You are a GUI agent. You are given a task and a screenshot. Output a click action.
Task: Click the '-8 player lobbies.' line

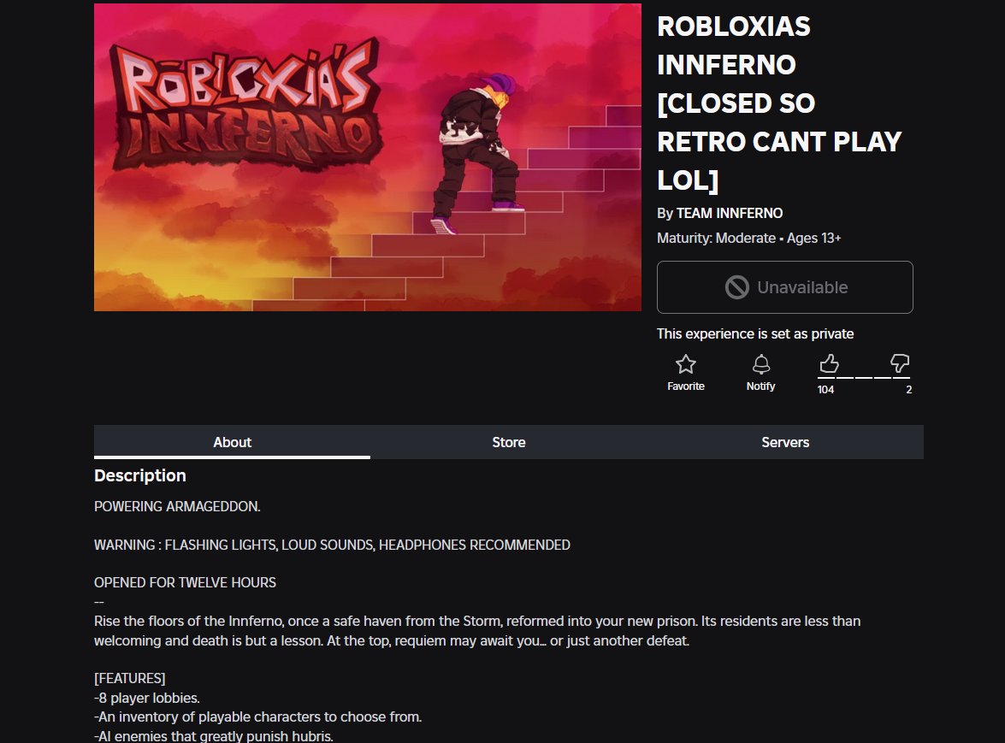point(147,698)
